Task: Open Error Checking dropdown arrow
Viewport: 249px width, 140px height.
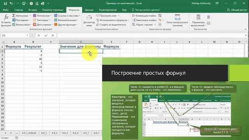Action: 163,20
